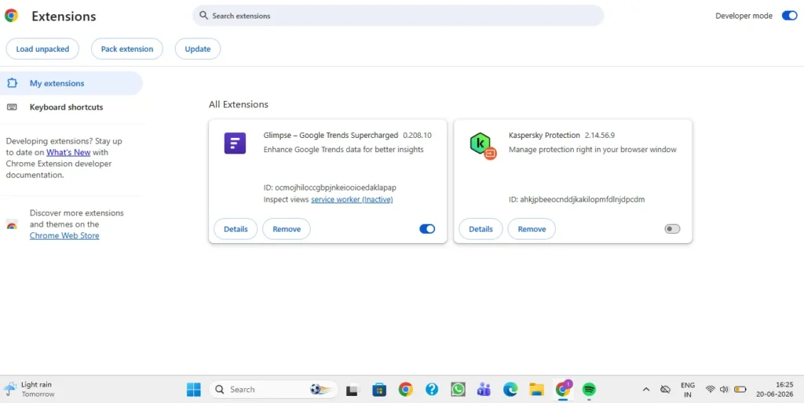804x403 pixels.
Task: Open the What's New link
Action: pos(68,152)
